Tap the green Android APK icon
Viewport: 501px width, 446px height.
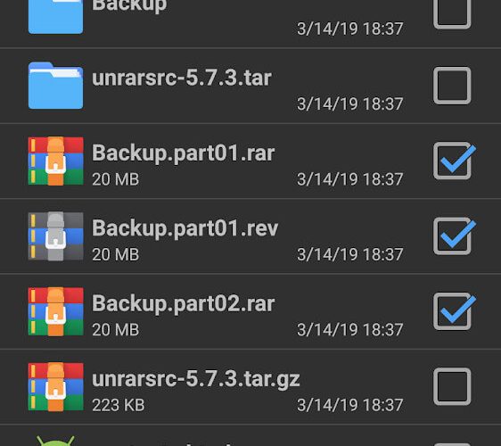point(55,441)
